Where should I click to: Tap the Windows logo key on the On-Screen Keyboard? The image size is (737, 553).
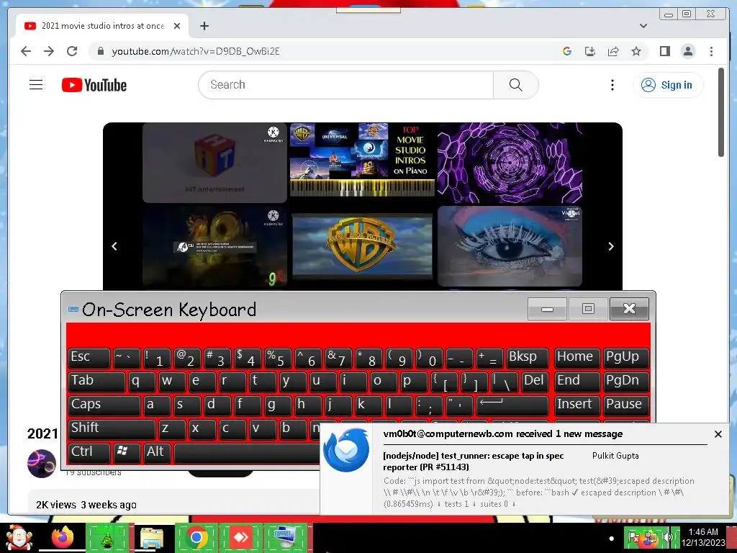[127, 453]
